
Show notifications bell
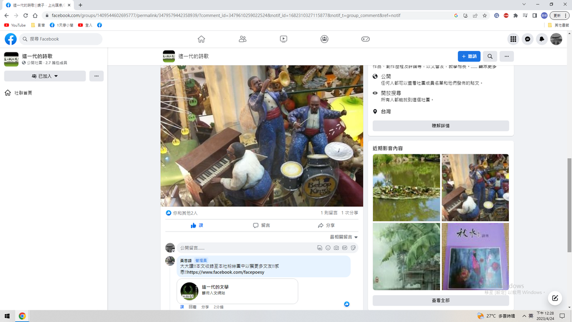click(x=541, y=39)
